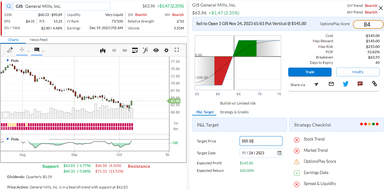Click the Breakeven $63.55 value
This screenshot has width=384, height=190.
374,57
